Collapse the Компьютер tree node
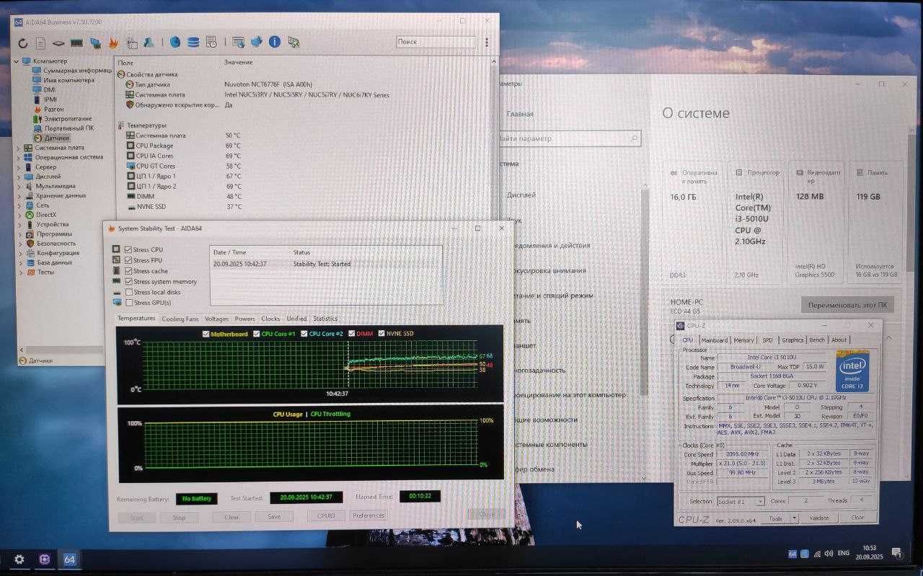The height and width of the screenshot is (576, 923). (18, 61)
